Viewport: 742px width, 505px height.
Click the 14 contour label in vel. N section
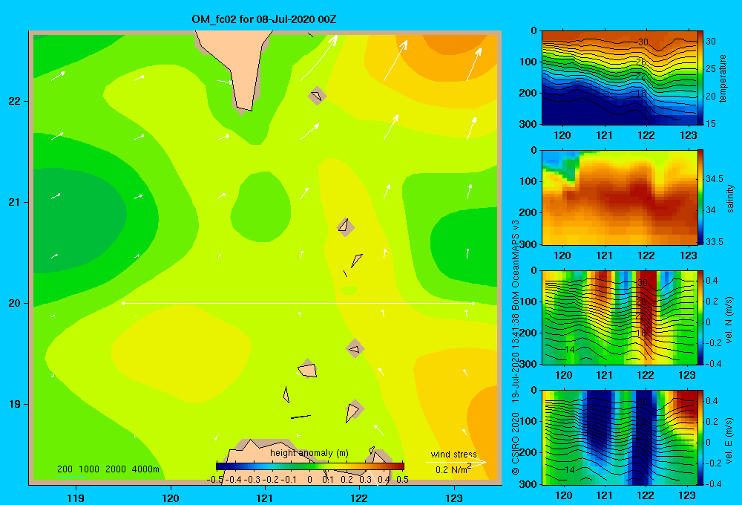pyautogui.click(x=570, y=349)
